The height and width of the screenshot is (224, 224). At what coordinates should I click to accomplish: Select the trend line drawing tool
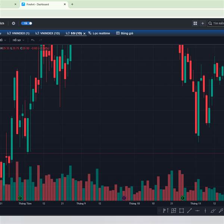point(189,211)
